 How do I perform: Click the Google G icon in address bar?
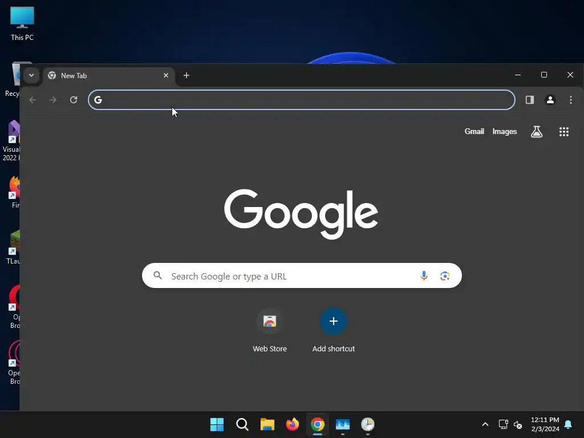[x=98, y=100]
